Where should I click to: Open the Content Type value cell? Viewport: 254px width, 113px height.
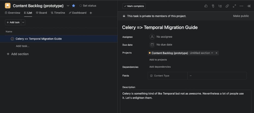(x=217, y=76)
